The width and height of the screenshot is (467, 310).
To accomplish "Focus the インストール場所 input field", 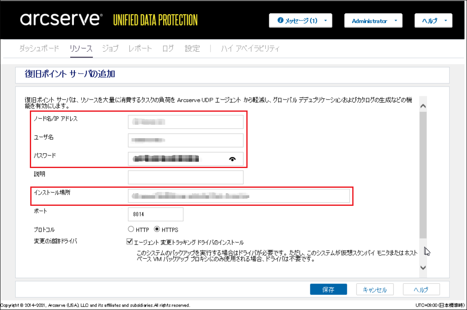I will (239, 196).
